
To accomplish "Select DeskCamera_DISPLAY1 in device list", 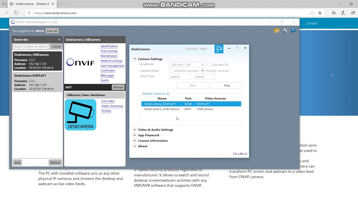I will coord(37,82).
